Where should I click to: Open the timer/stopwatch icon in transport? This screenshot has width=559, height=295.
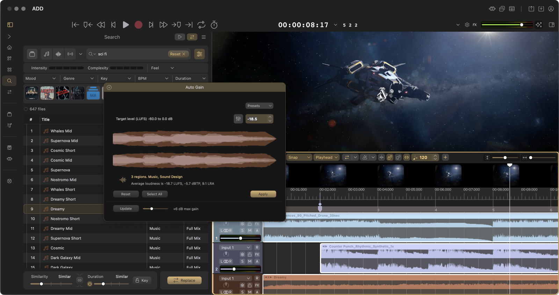(x=214, y=25)
